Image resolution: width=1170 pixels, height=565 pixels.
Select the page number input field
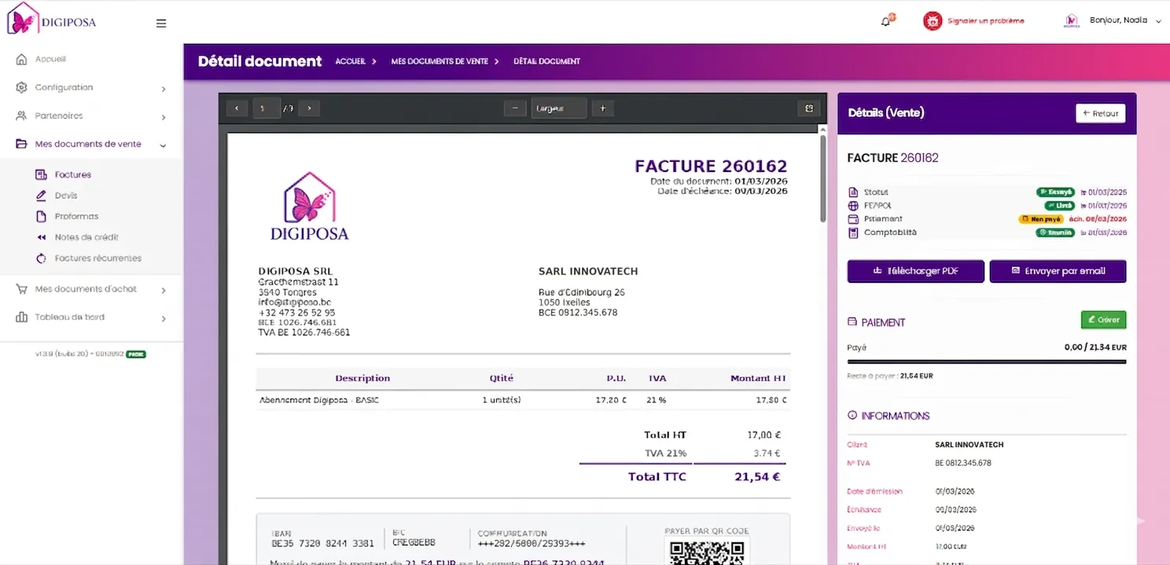(265, 108)
